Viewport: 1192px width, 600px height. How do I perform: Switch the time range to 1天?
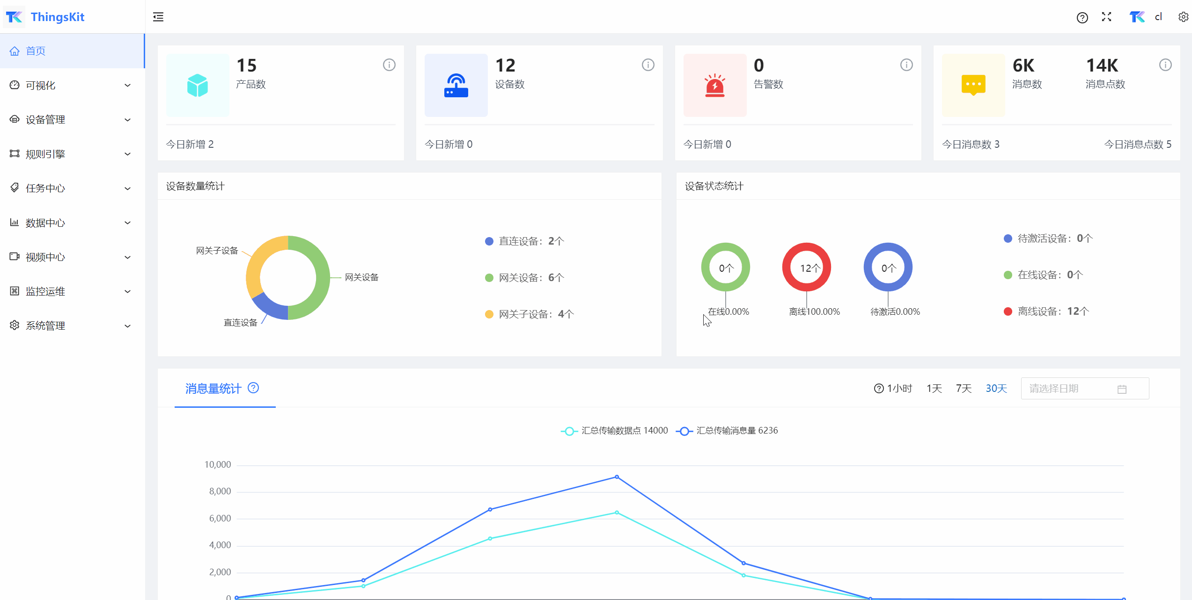coord(934,389)
